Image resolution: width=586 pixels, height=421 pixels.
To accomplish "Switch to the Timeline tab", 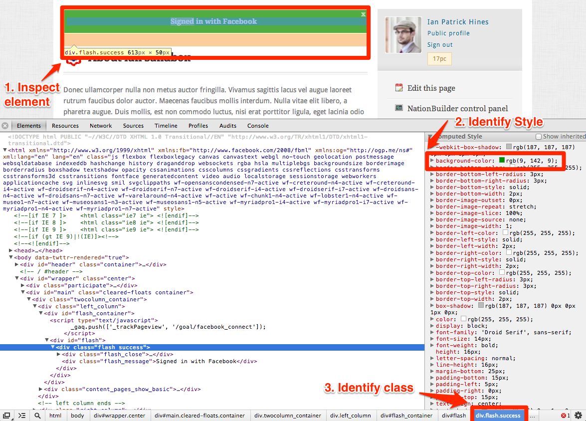I will click(x=166, y=126).
